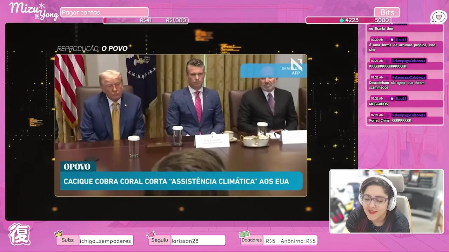The width and height of the screenshot is (449, 252).
Task: Click the Subs label
Action: 68,240
